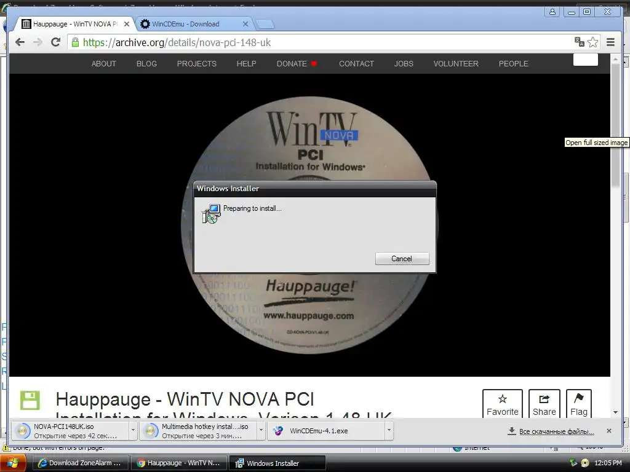Click the Hauppauge - WinTV NOVA PCI title
This screenshot has width=630, height=472.
coord(185,399)
